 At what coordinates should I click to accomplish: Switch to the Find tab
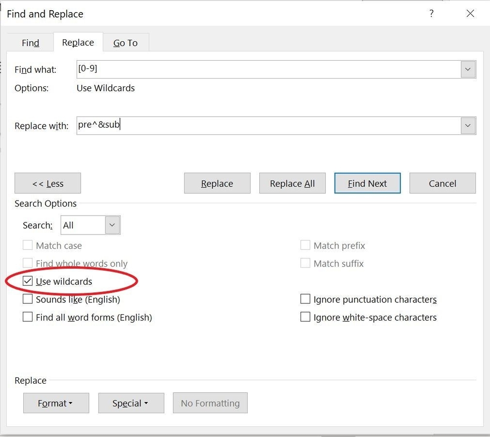point(30,43)
